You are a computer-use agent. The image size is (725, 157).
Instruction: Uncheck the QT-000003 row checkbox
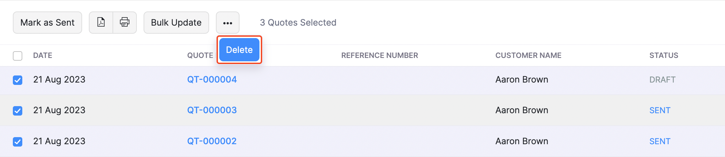click(x=18, y=111)
